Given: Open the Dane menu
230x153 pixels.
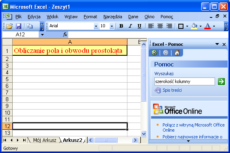Looking at the screenshot, I should (133, 17).
